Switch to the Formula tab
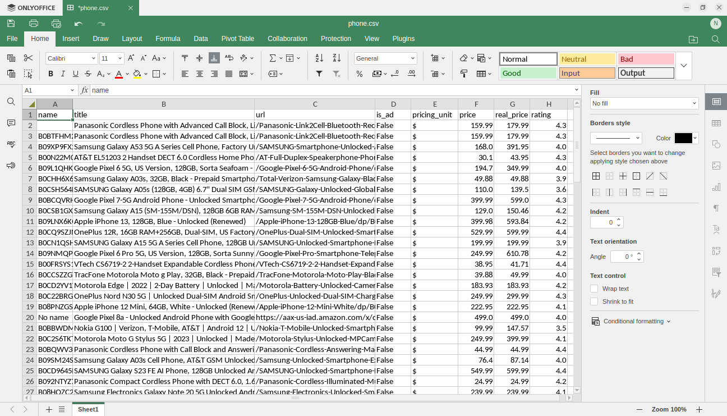 [x=168, y=39]
